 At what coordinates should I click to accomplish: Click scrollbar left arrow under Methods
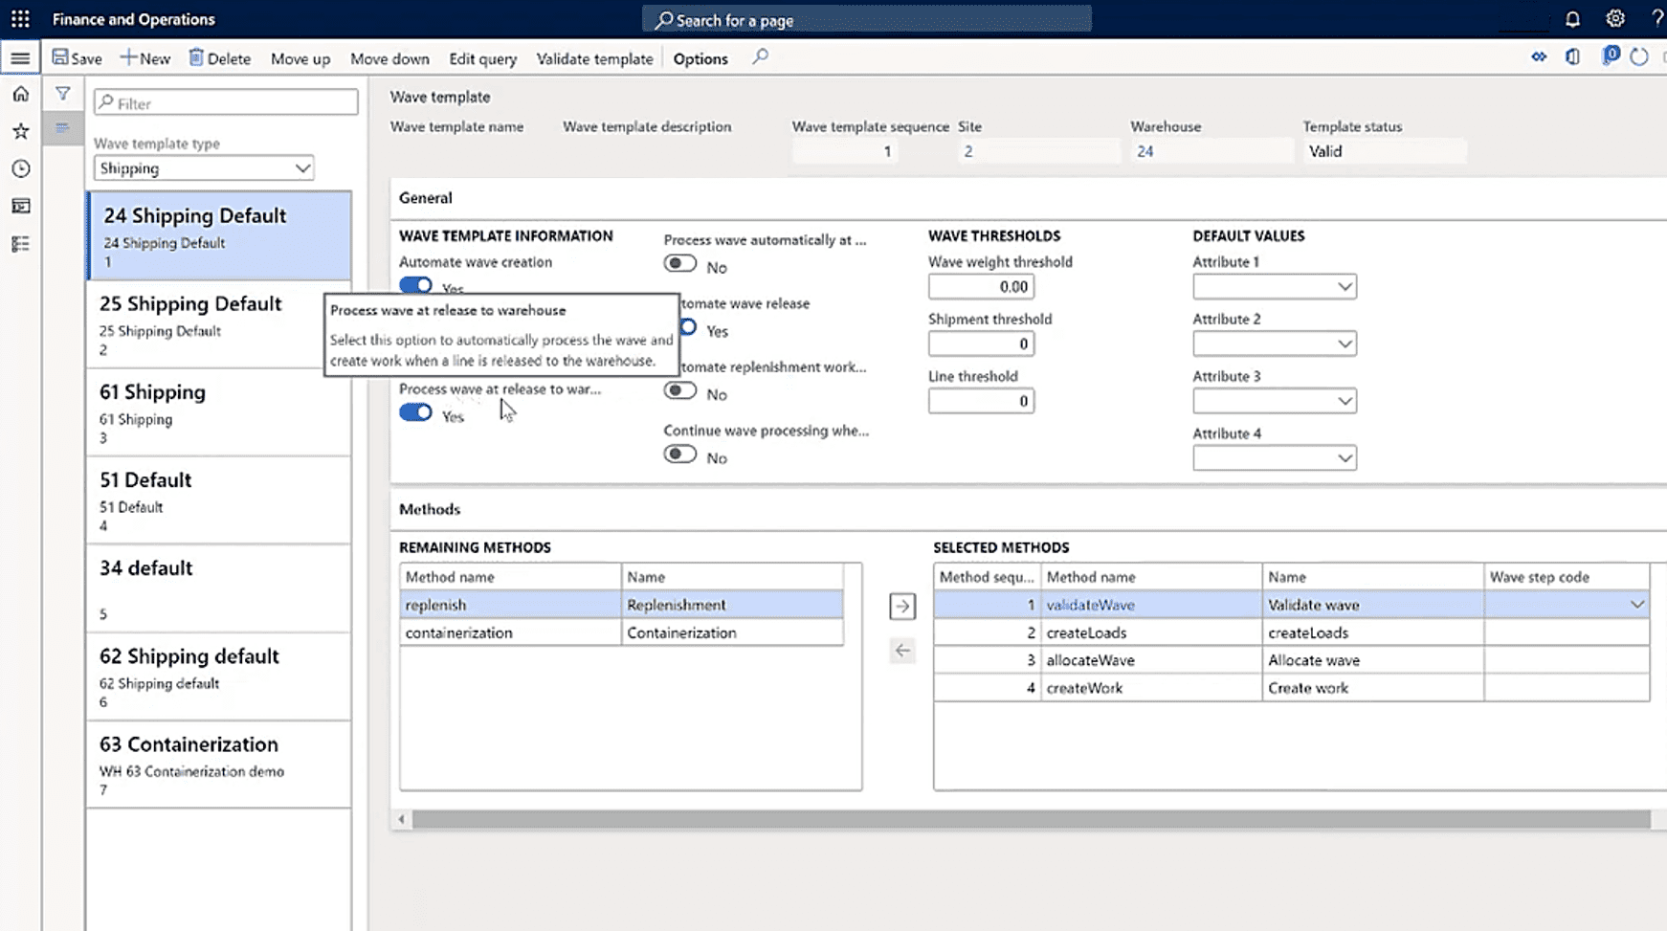pos(402,819)
